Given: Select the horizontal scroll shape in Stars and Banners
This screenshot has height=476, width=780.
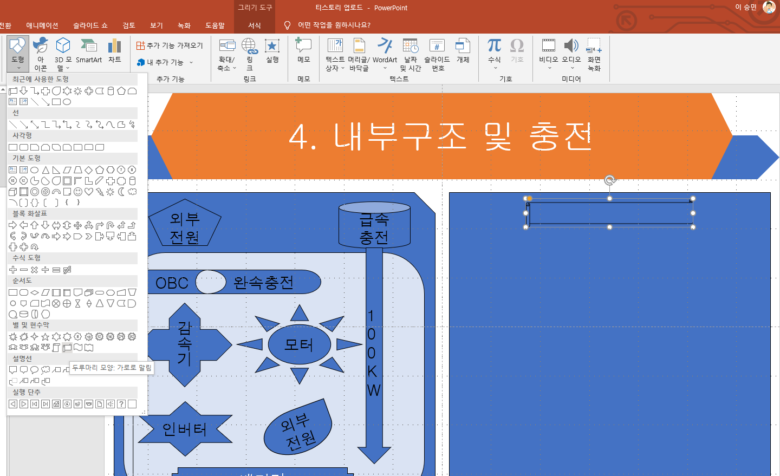Looking at the screenshot, I should 67,348.
